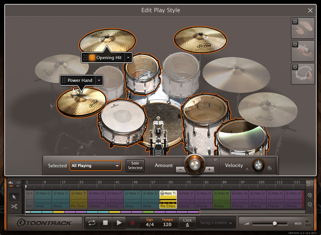Viewport: 321px width, 235px height.
Task: Click the master volume slider handle
Action: 275,223
